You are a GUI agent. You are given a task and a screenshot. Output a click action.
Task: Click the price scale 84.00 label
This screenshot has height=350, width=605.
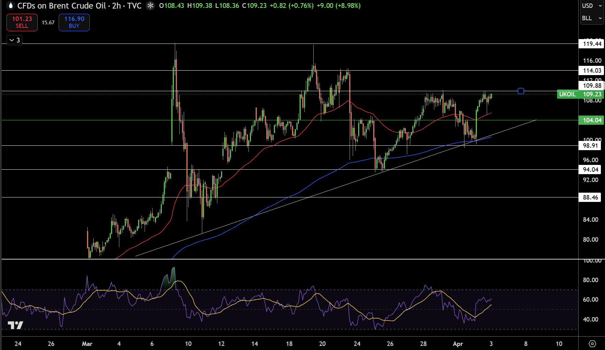tap(590, 219)
